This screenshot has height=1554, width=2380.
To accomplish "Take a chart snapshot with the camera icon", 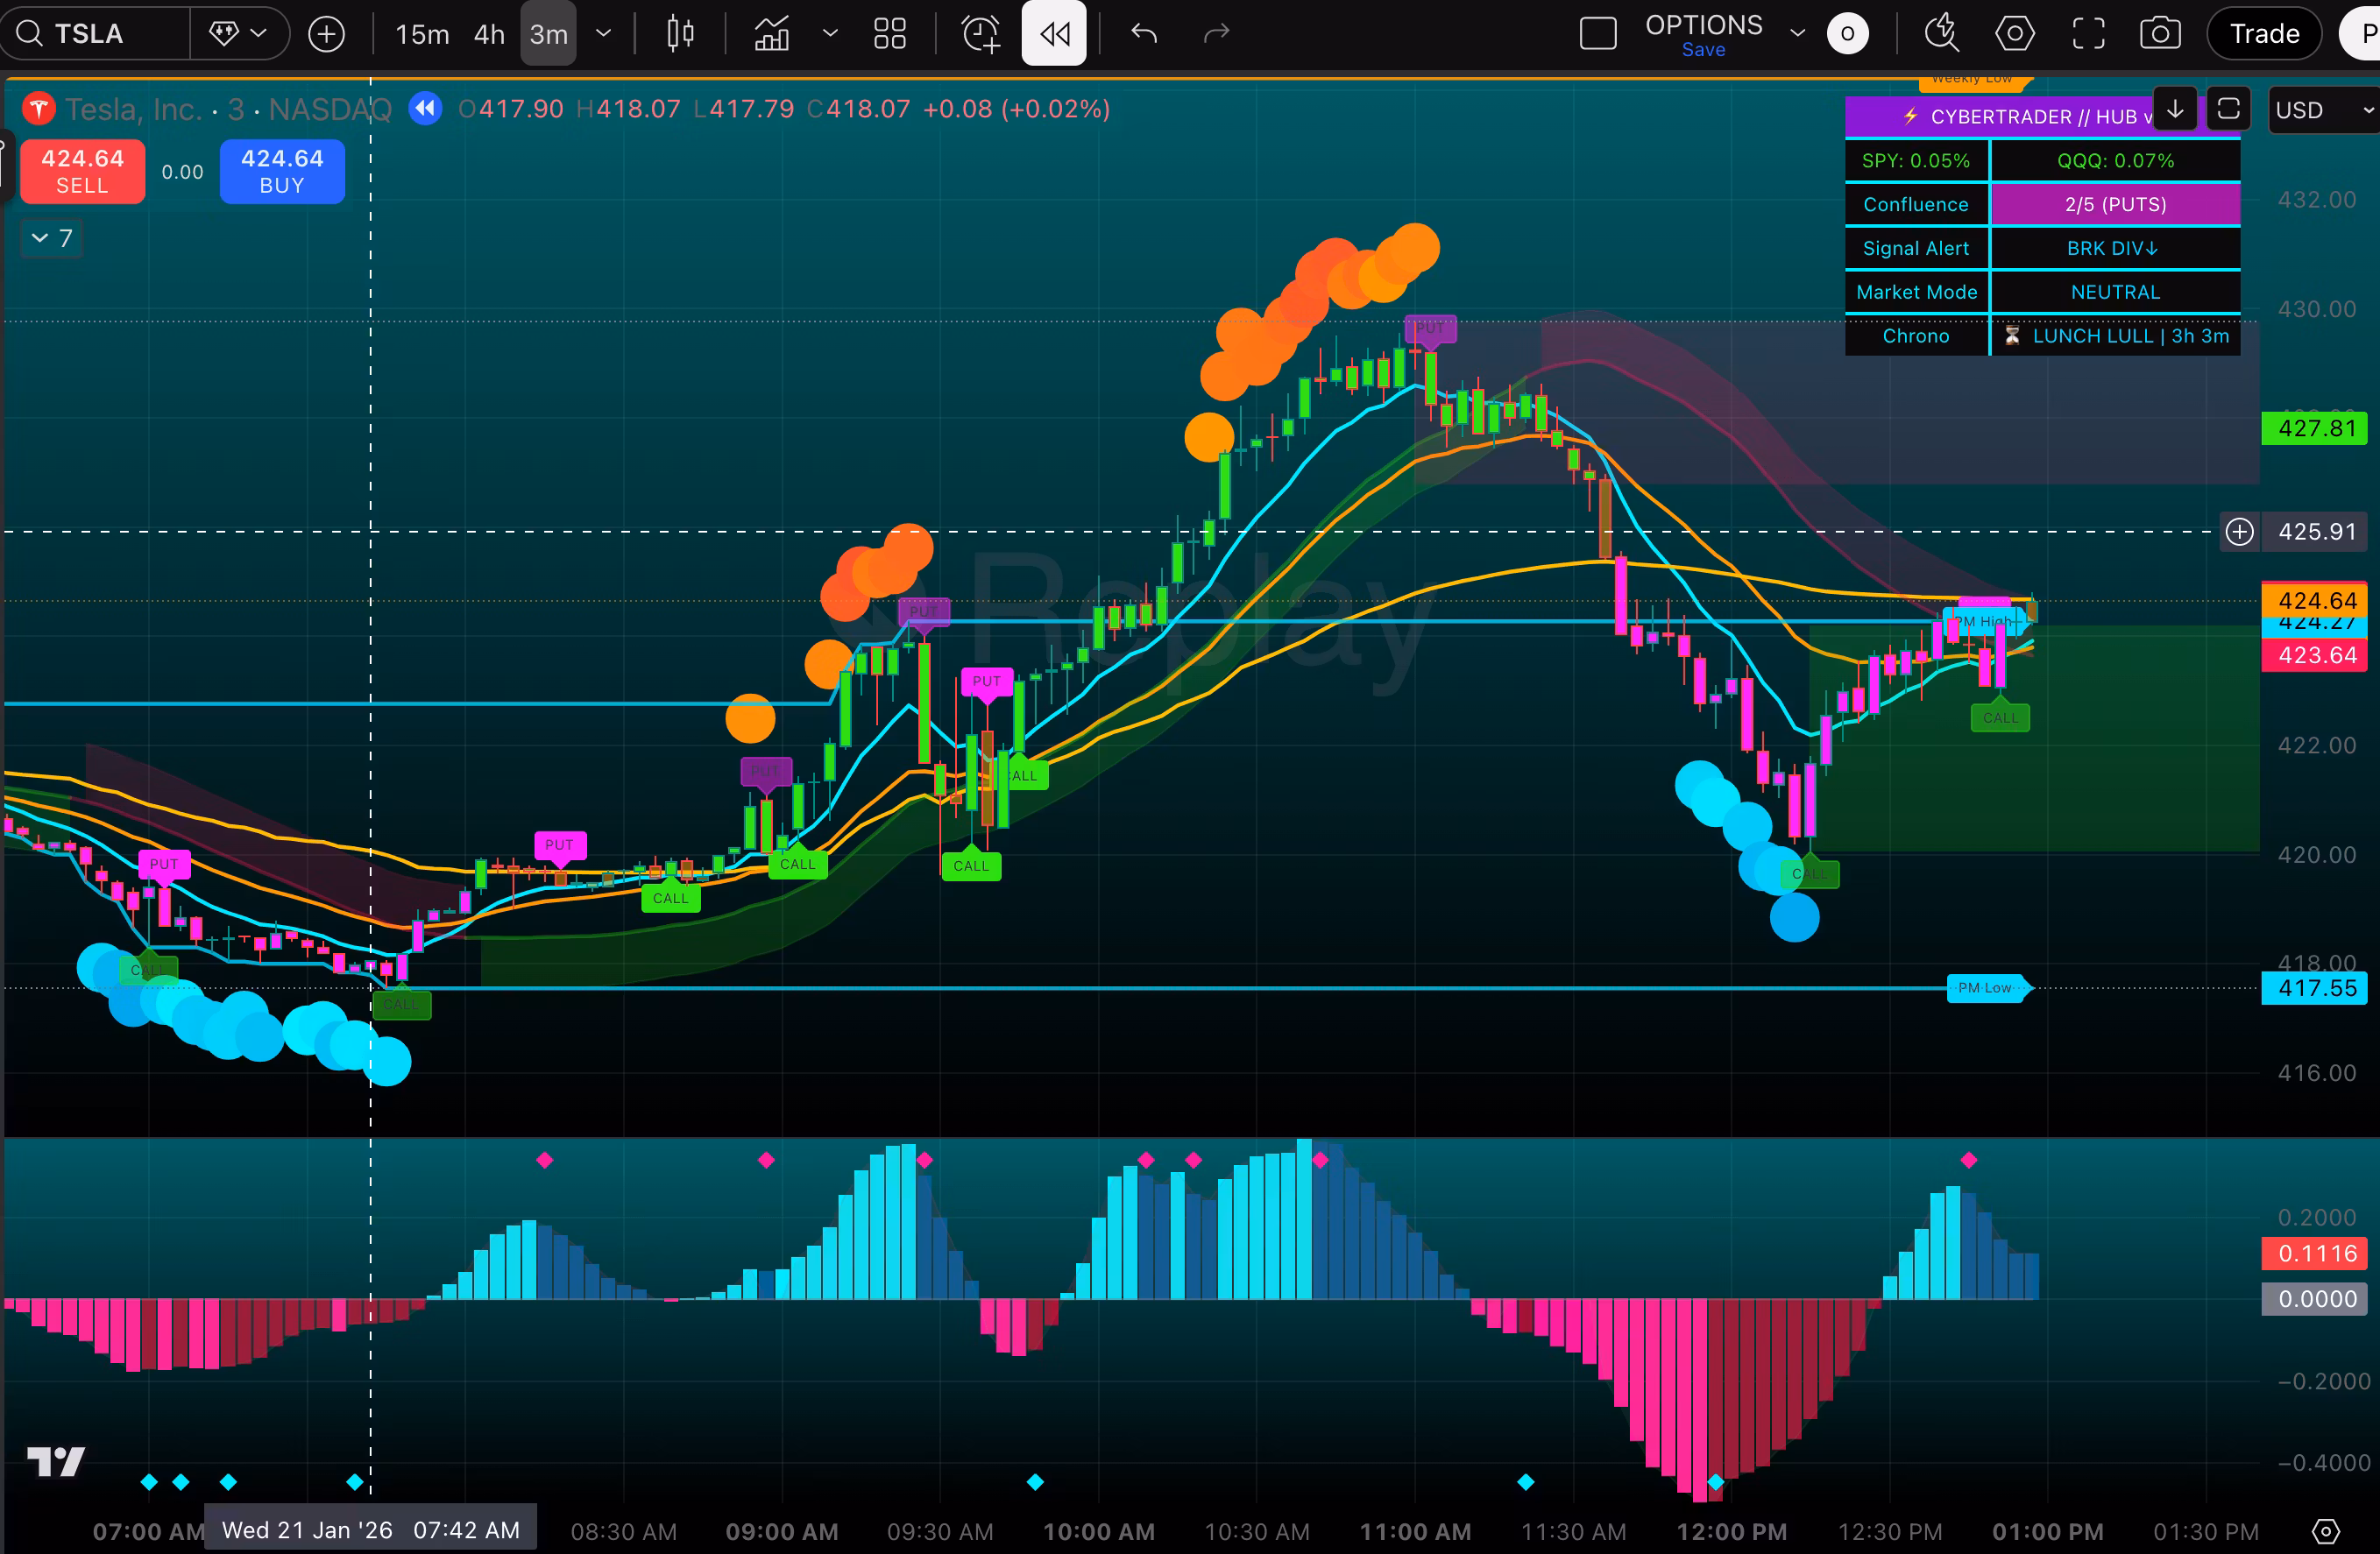I will [2160, 33].
